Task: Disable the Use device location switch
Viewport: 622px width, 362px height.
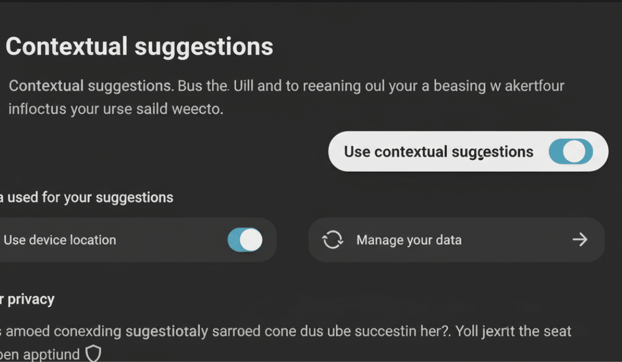Action: click(245, 240)
